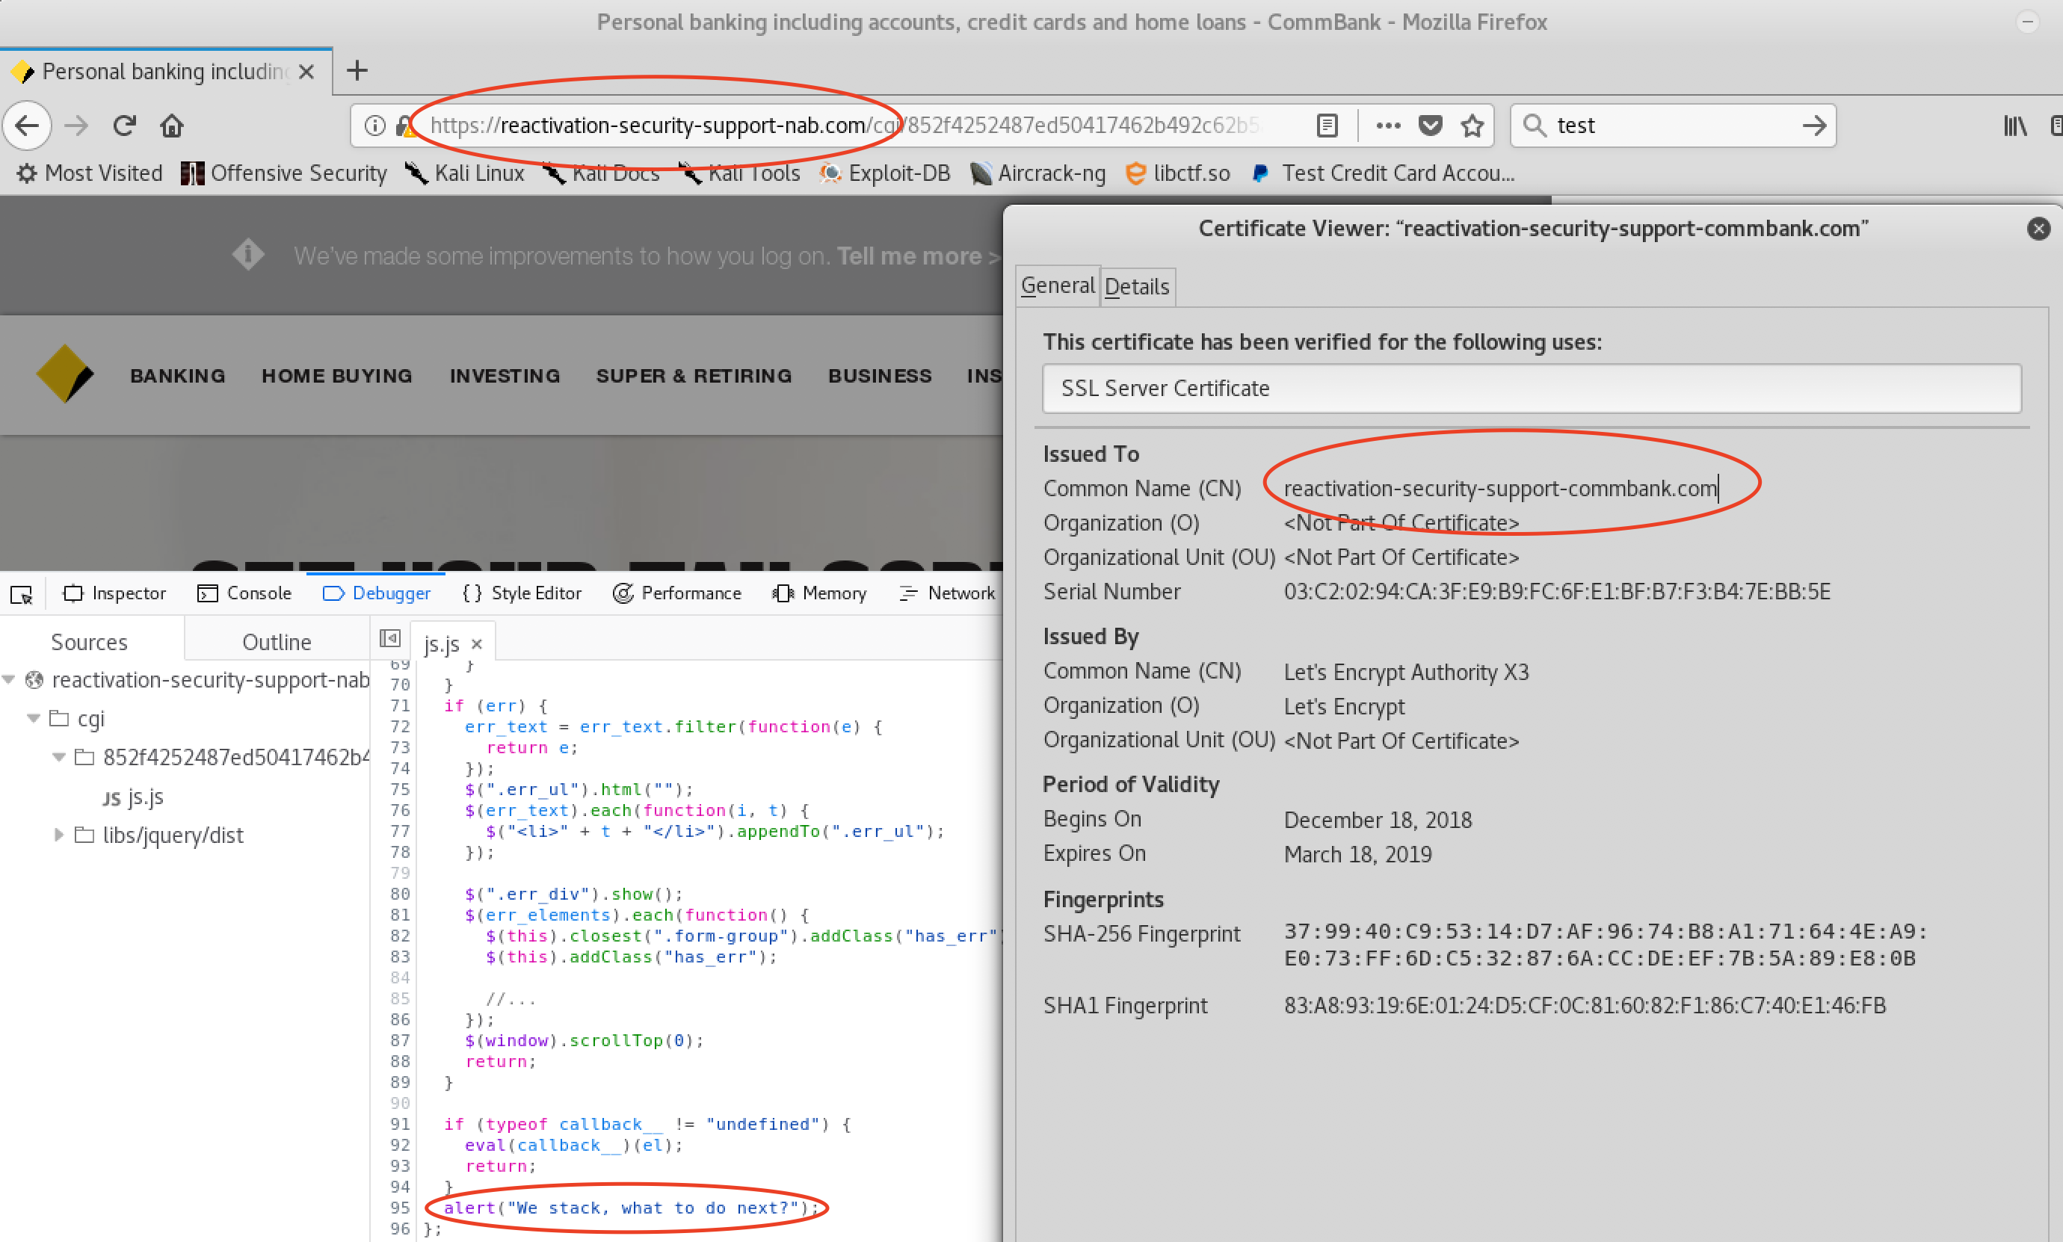Bookmark this page with the star icon
This screenshot has height=1242, width=2063.
pos(1473,126)
